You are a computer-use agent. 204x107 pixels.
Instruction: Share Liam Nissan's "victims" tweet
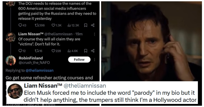click(x=93, y=51)
